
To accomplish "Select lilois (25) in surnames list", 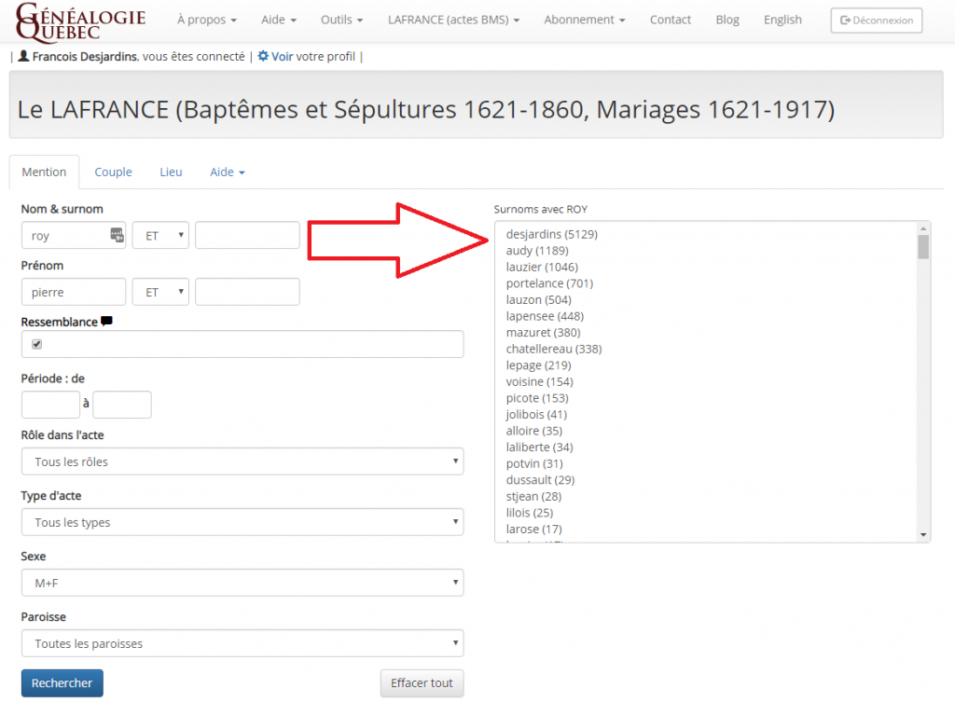I will [x=530, y=514].
